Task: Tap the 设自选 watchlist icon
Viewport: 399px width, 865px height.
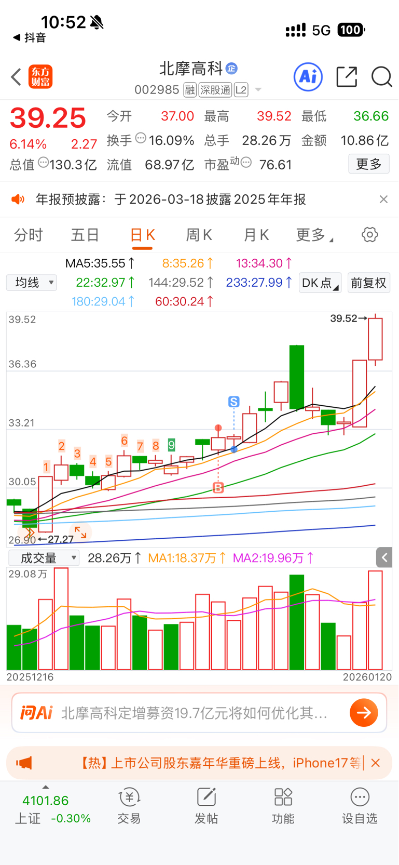Action: click(x=360, y=806)
